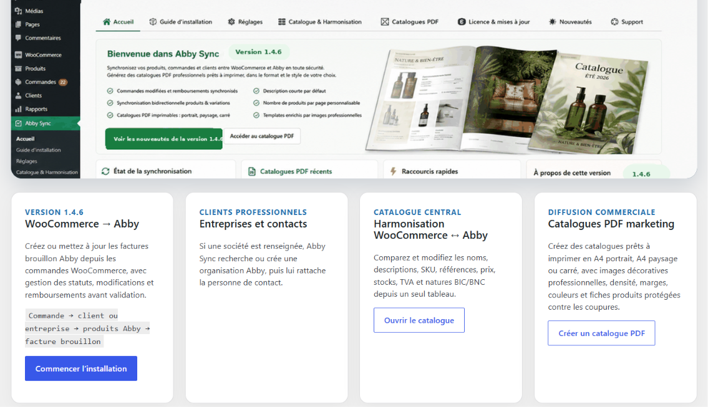Click the Entreprises et contacts card title
The image size is (708, 407).
point(253,224)
